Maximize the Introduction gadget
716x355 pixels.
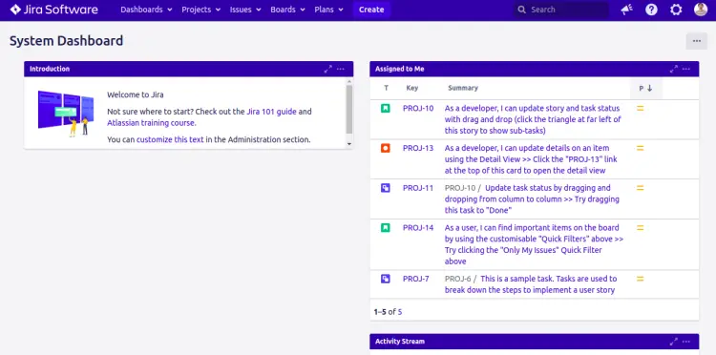(x=327, y=69)
